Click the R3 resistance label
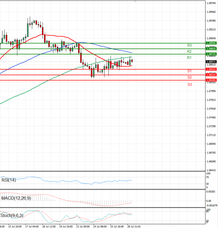Viewport: 218px width, 229px height. (189, 46)
